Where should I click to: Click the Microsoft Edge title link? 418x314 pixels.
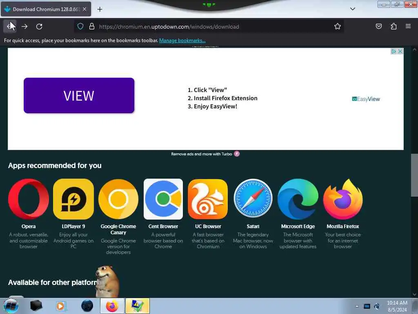coord(298,227)
